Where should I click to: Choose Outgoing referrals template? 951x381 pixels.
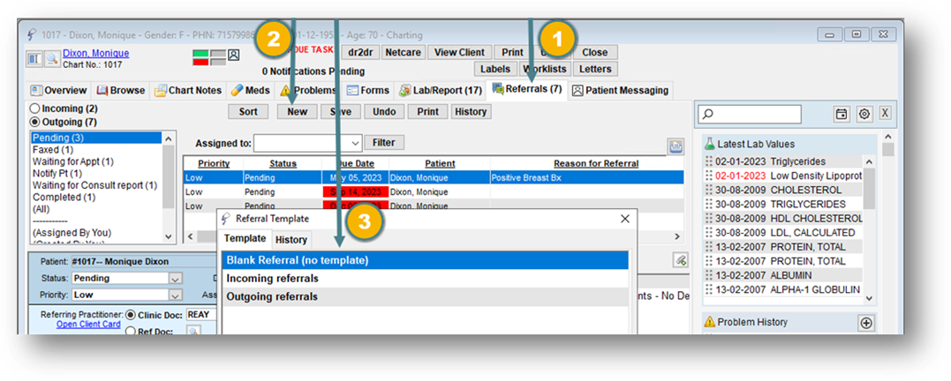pos(425,297)
